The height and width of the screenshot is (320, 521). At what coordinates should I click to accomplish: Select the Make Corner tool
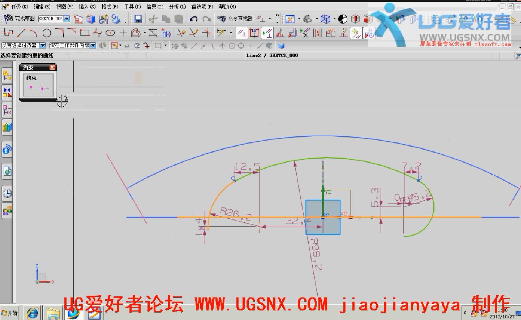pos(206,33)
